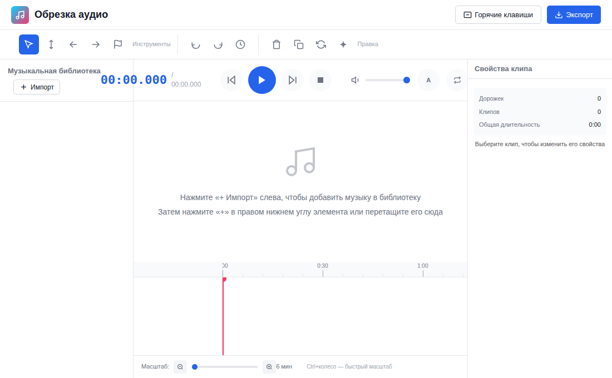612x378 pixels.
Task: Click the undo arrow icon
Action: coord(195,44)
